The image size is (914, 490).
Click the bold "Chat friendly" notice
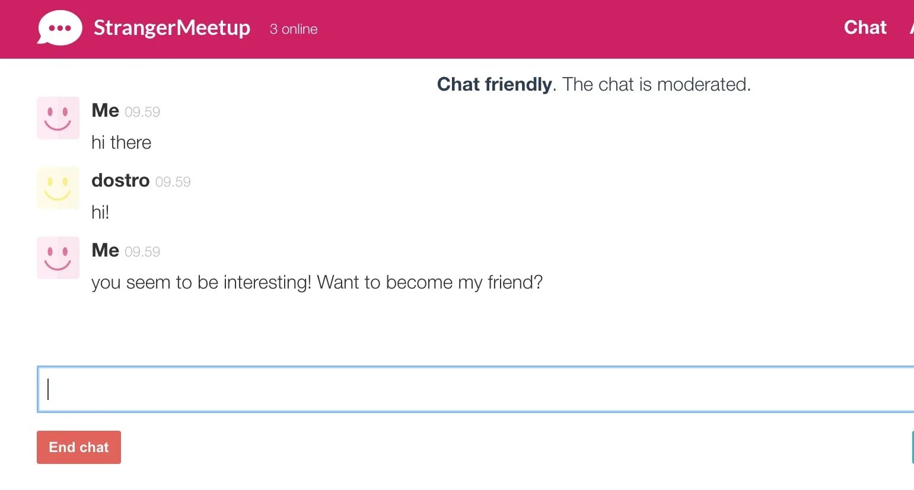coord(494,85)
